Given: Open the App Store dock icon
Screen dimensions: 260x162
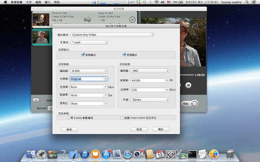Looking at the screenshot, I should [x=106, y=154].
